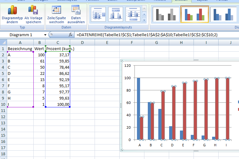Image resolution: width=239 pixels, height=159 pixels.
Task: Open Diagrammtyp ändern
Action: click(12, 15)
